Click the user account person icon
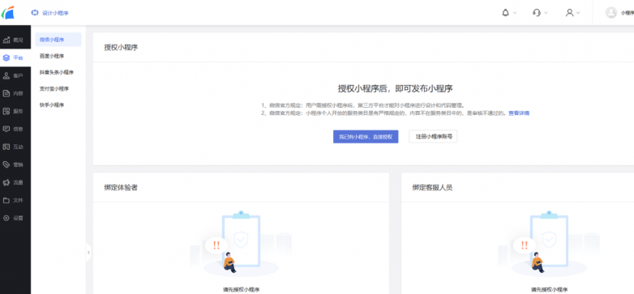Screen dimensions: 634x294 point(569,12)
